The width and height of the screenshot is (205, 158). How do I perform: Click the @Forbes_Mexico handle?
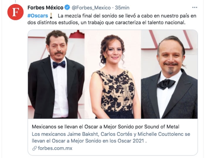(x=91, y=8)
